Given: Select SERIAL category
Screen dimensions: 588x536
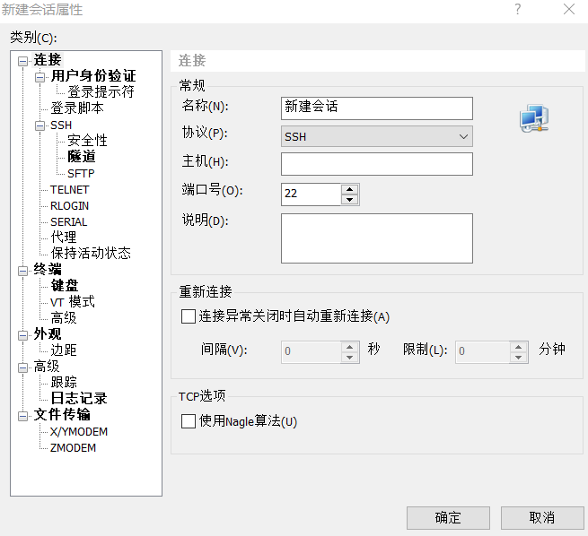Looking at the screenshot, I should pyautogui.click(x=69, y=221).
